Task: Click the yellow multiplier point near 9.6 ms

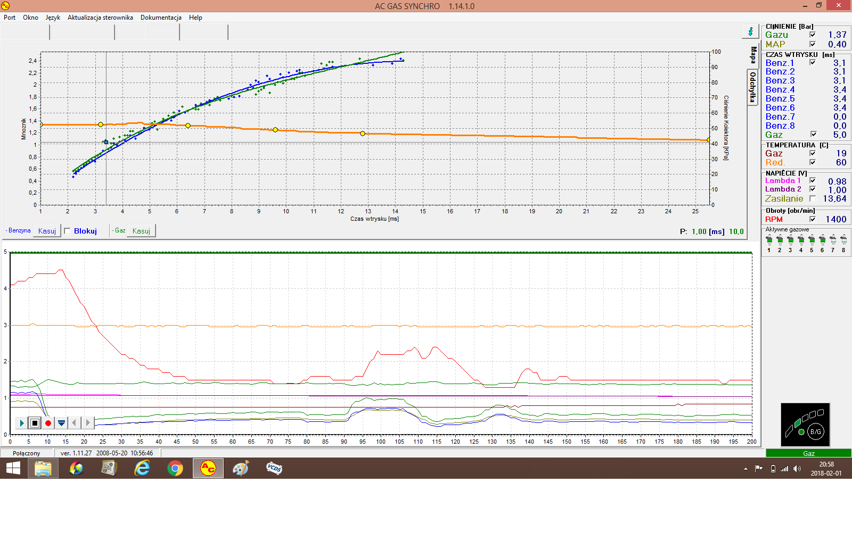Action: [275, 130]
